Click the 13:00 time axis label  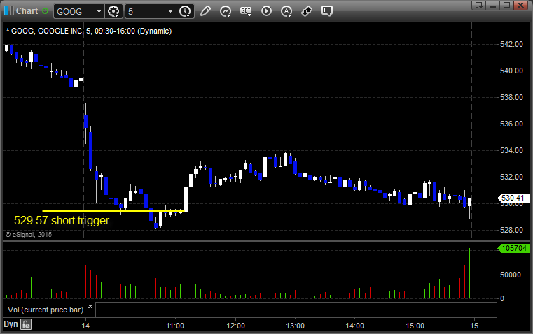(295, 326)
